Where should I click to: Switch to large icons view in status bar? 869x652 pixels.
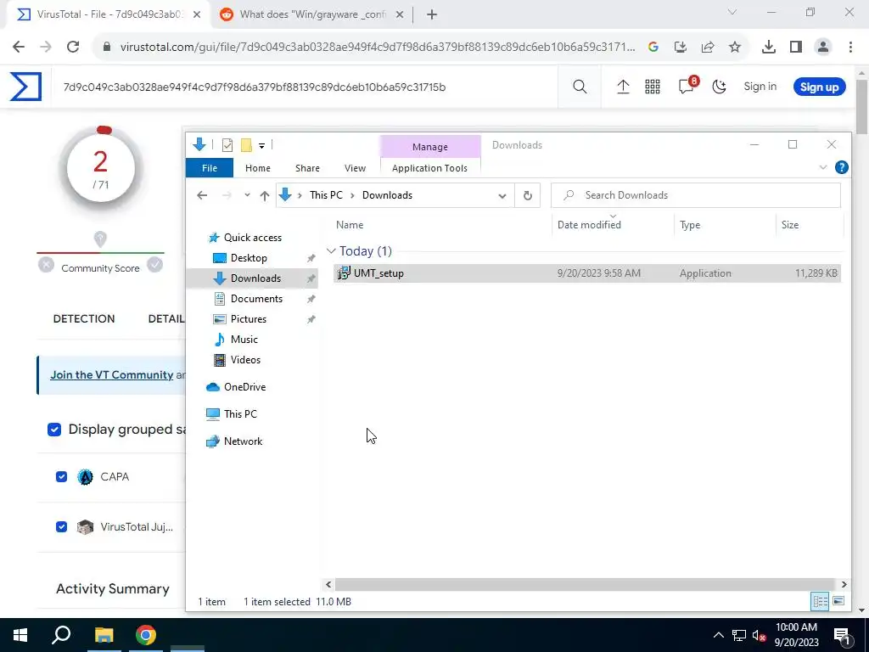point(838,602)
